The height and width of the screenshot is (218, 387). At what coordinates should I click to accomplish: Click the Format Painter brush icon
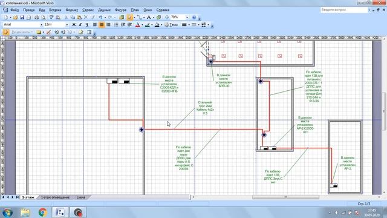click(x=93, y=18)
